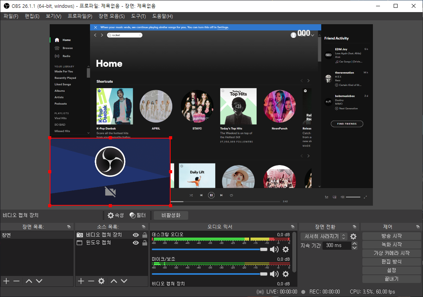Toggle lock for 윈도우 캡쳐 source
Screen dimensions: 423x297
(x=145, y=243)
